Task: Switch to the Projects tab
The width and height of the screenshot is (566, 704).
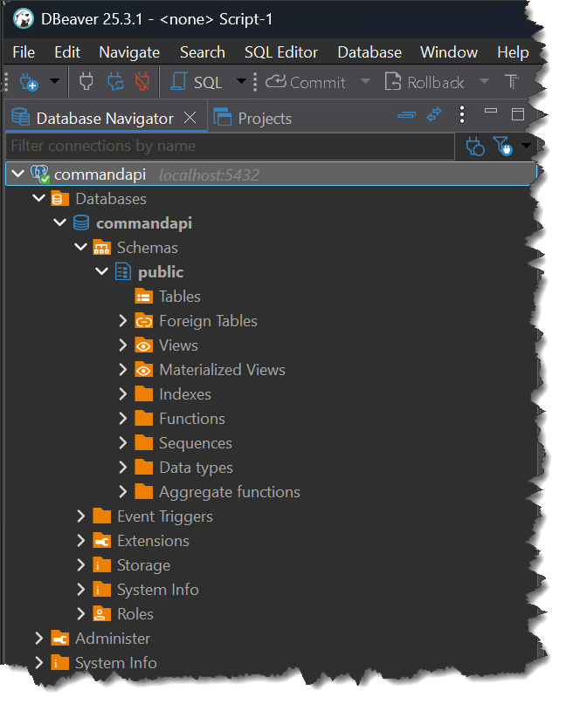Action: click(262, 117)
